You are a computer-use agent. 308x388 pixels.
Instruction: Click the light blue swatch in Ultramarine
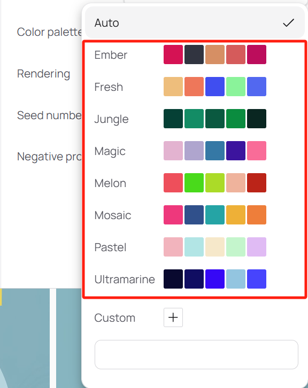[236, 279]
